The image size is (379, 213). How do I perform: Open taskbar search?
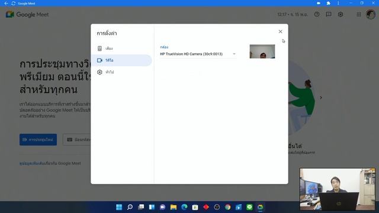[x=130, y=207]
